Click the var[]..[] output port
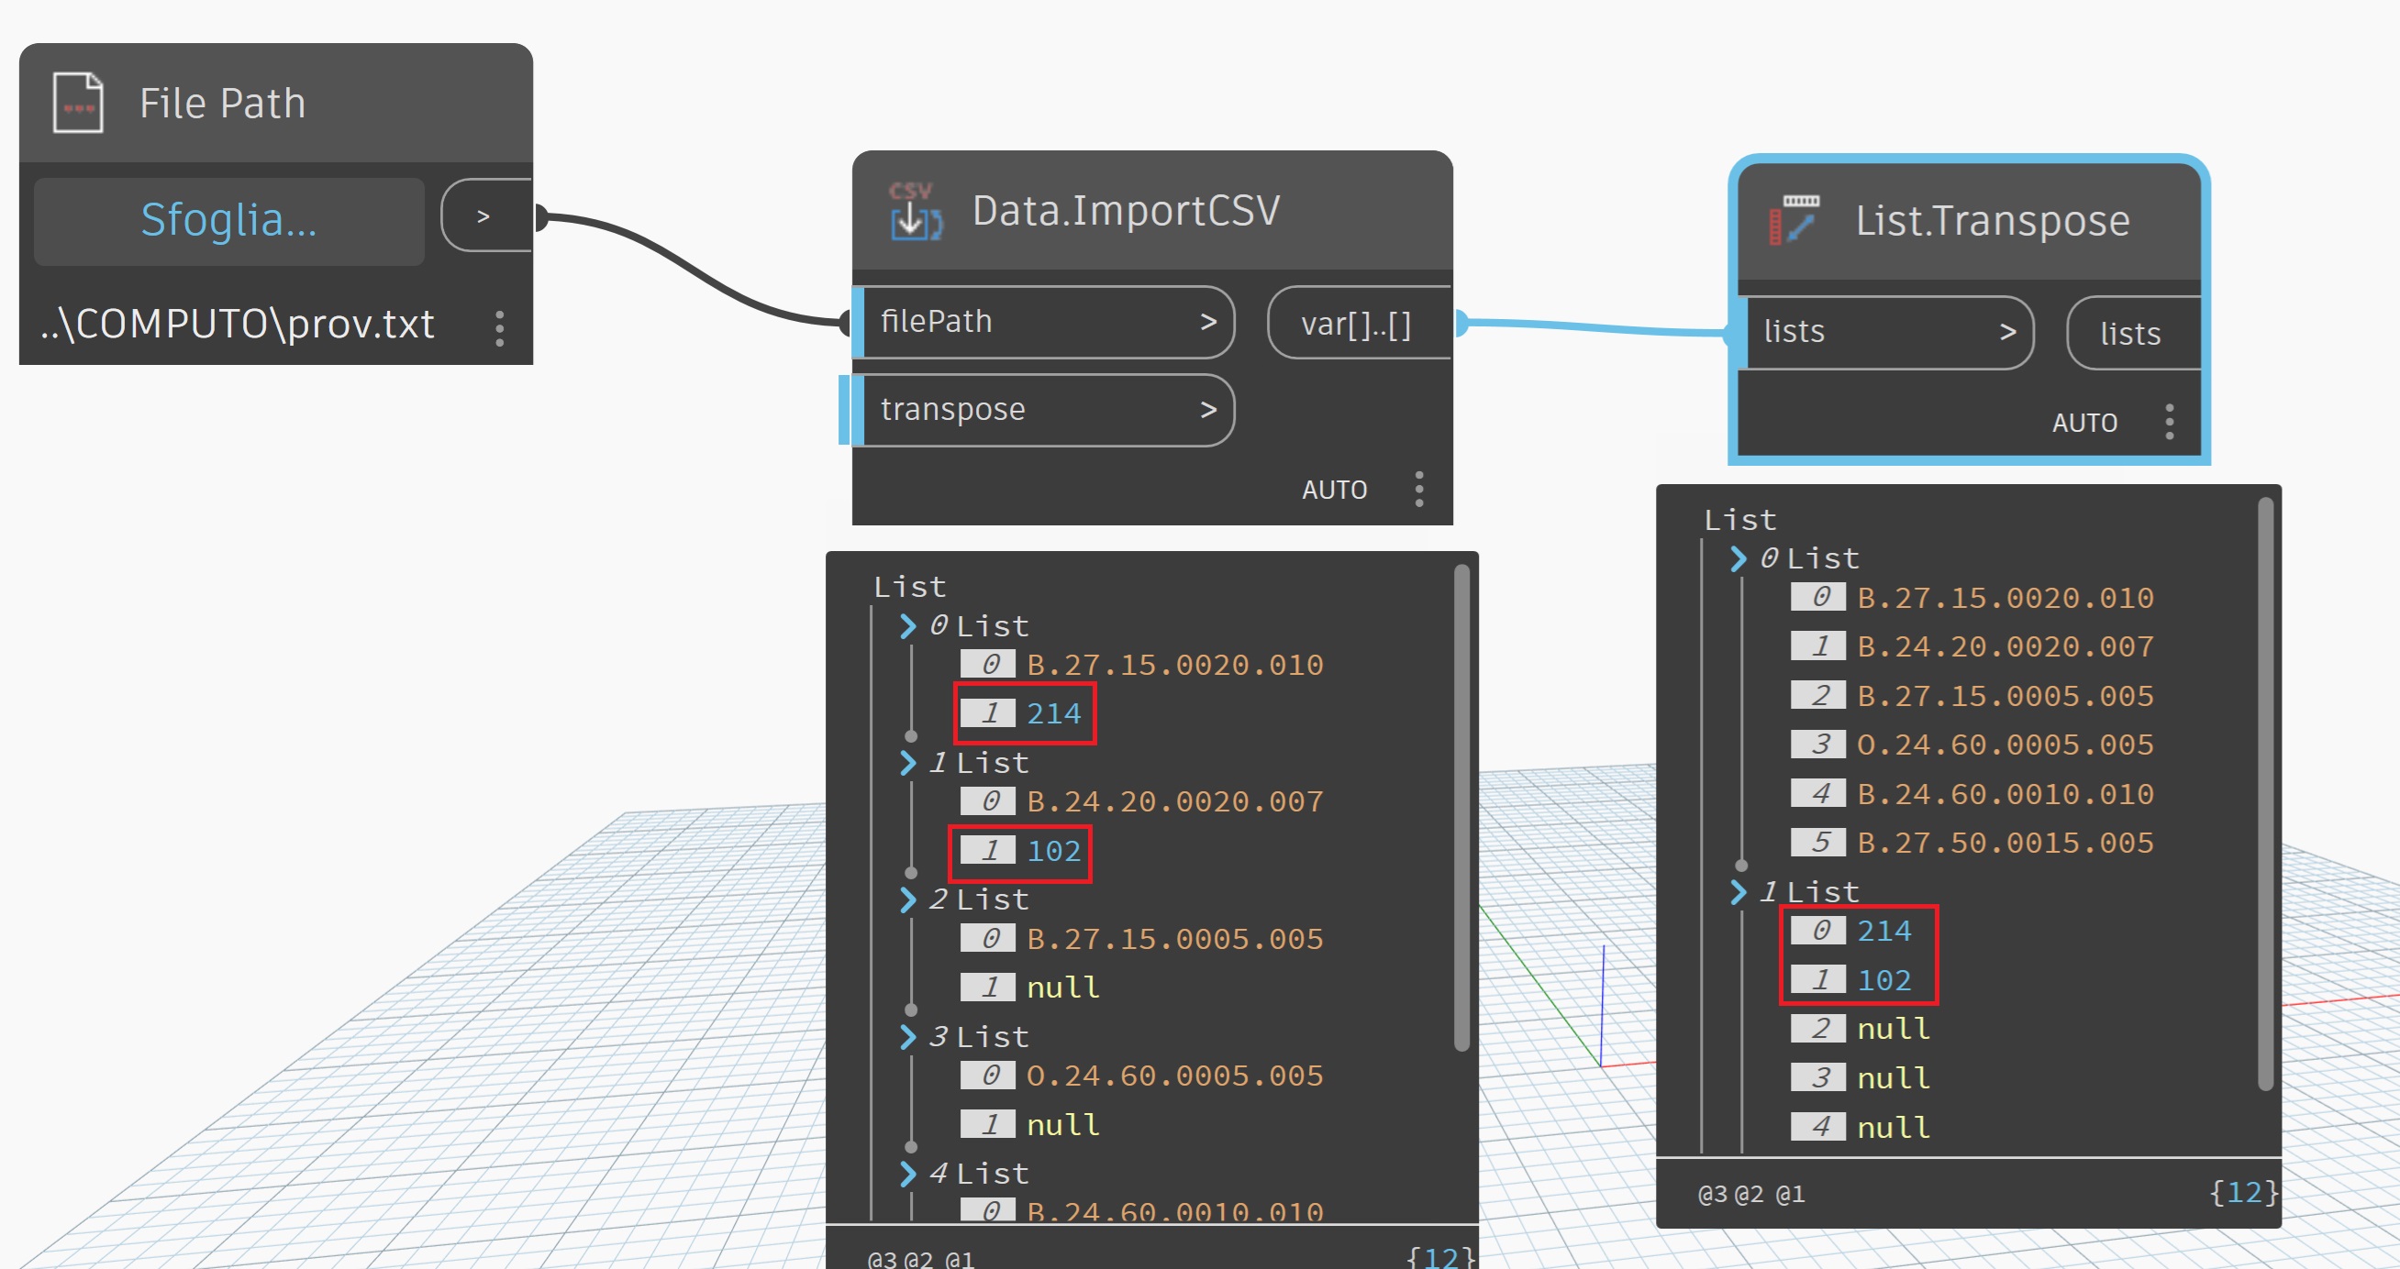This screenshot has height=1269, width=2400. [1356, 324]
